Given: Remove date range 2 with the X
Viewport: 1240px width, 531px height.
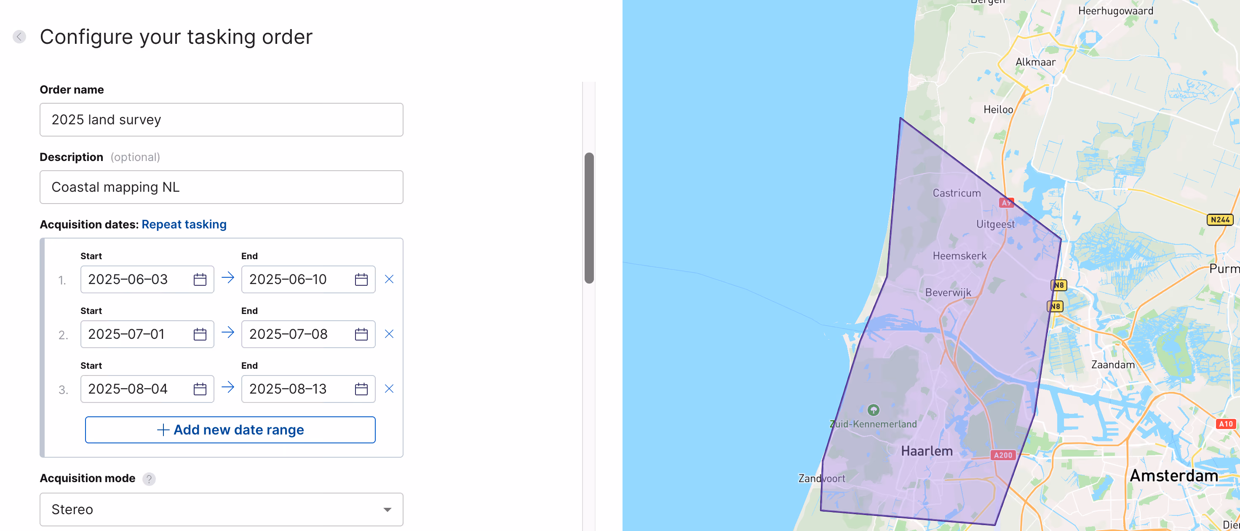Looking at the screenshot, I should coord(390,334).
